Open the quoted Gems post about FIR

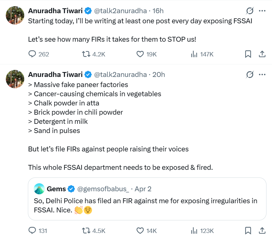147,205
